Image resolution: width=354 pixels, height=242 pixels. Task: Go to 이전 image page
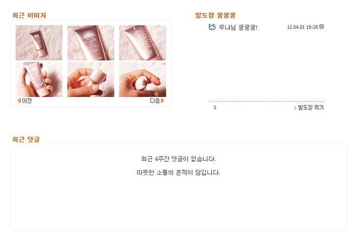pyautogui.click(x=27, y=101)
